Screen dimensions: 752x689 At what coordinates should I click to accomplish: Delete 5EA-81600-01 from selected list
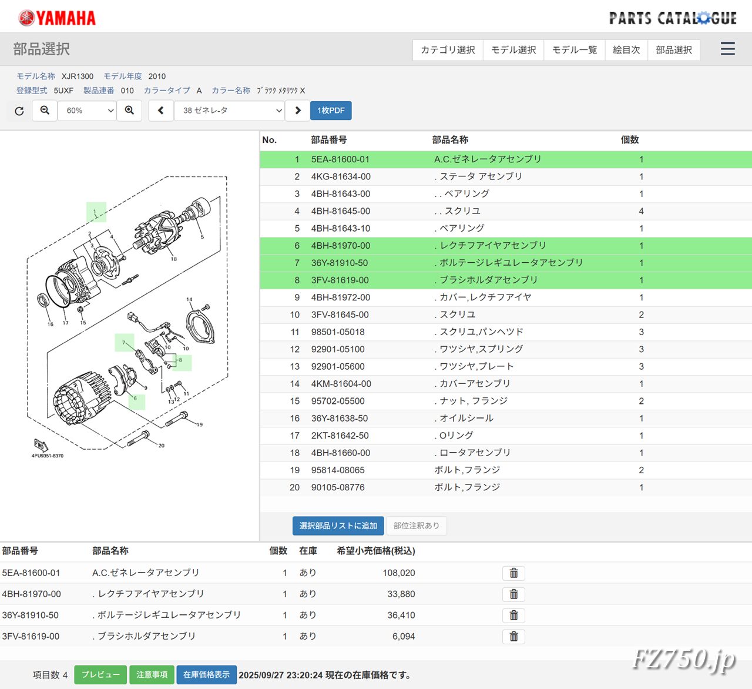pyautogui.click(x=513, y=573)
